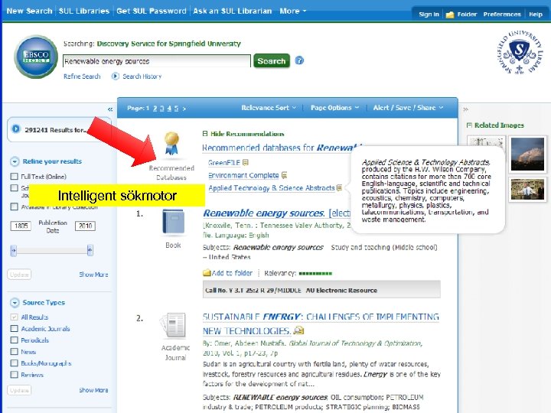Click the publication start year field 1805
Screen dimensions: 551x413
(21, 226)
